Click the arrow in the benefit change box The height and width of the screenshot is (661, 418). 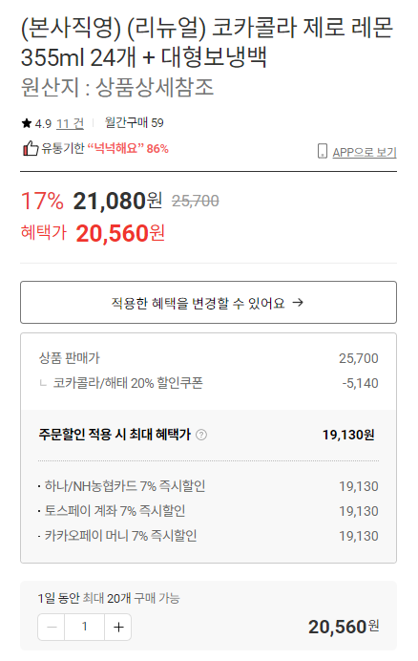click(x=298, y=303)
